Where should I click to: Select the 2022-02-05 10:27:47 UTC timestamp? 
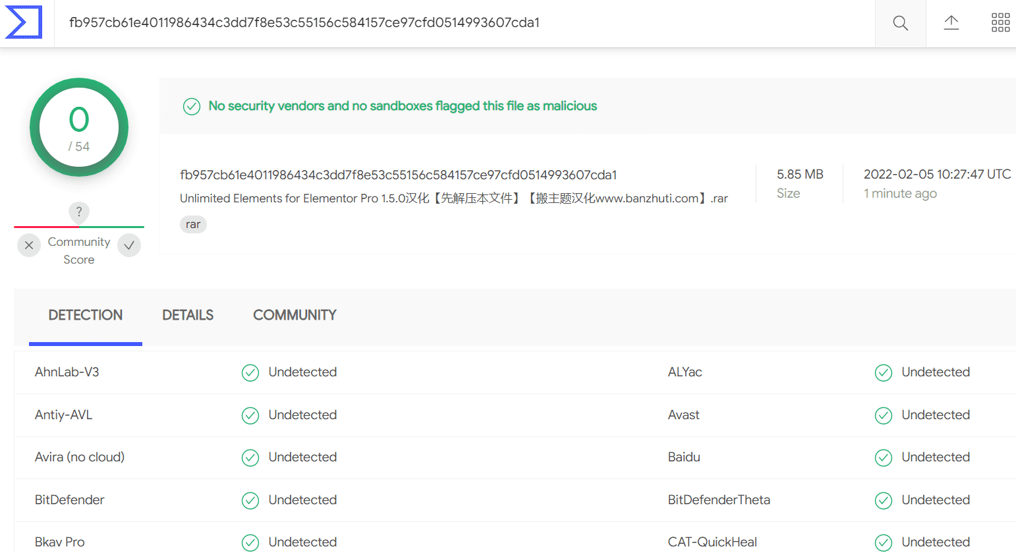(937, 175)
